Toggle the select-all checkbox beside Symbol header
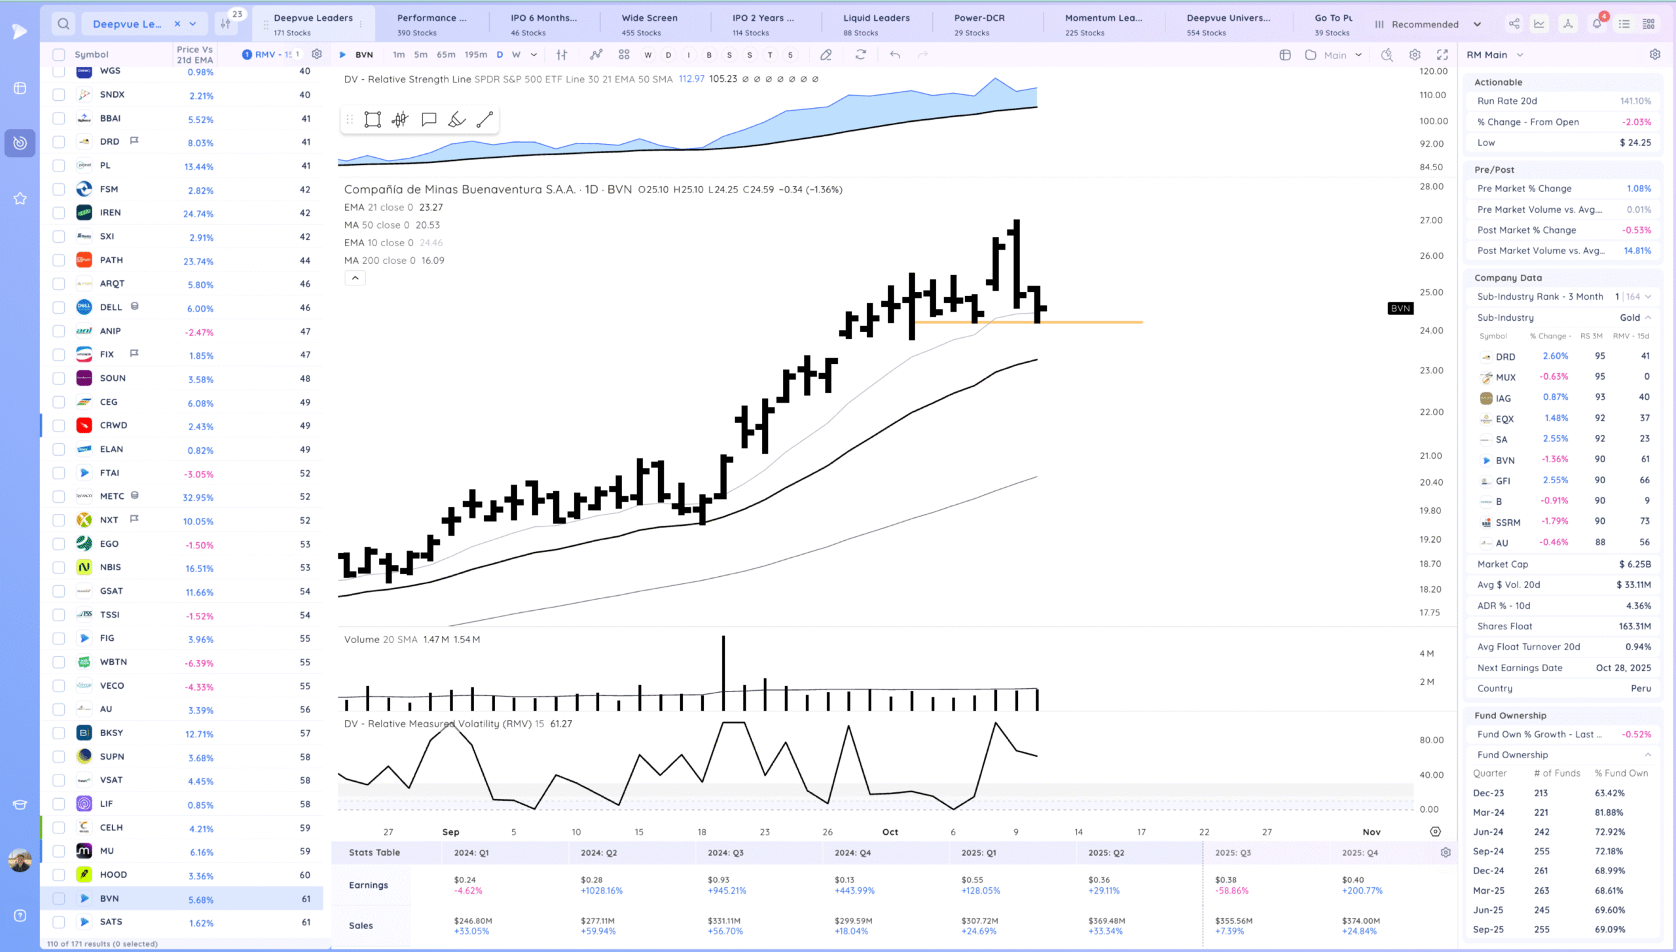This screenshot has width=1676, height=952. coord(59,54)
